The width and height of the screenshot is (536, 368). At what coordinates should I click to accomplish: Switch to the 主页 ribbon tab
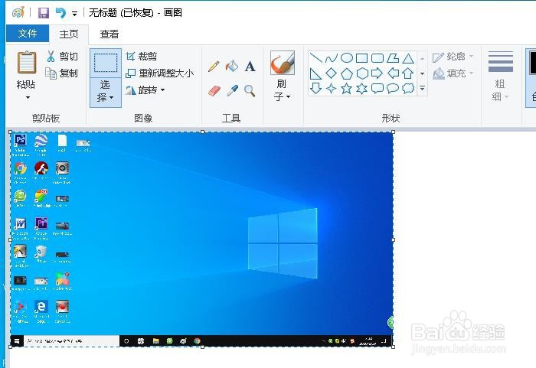point(69,34)
